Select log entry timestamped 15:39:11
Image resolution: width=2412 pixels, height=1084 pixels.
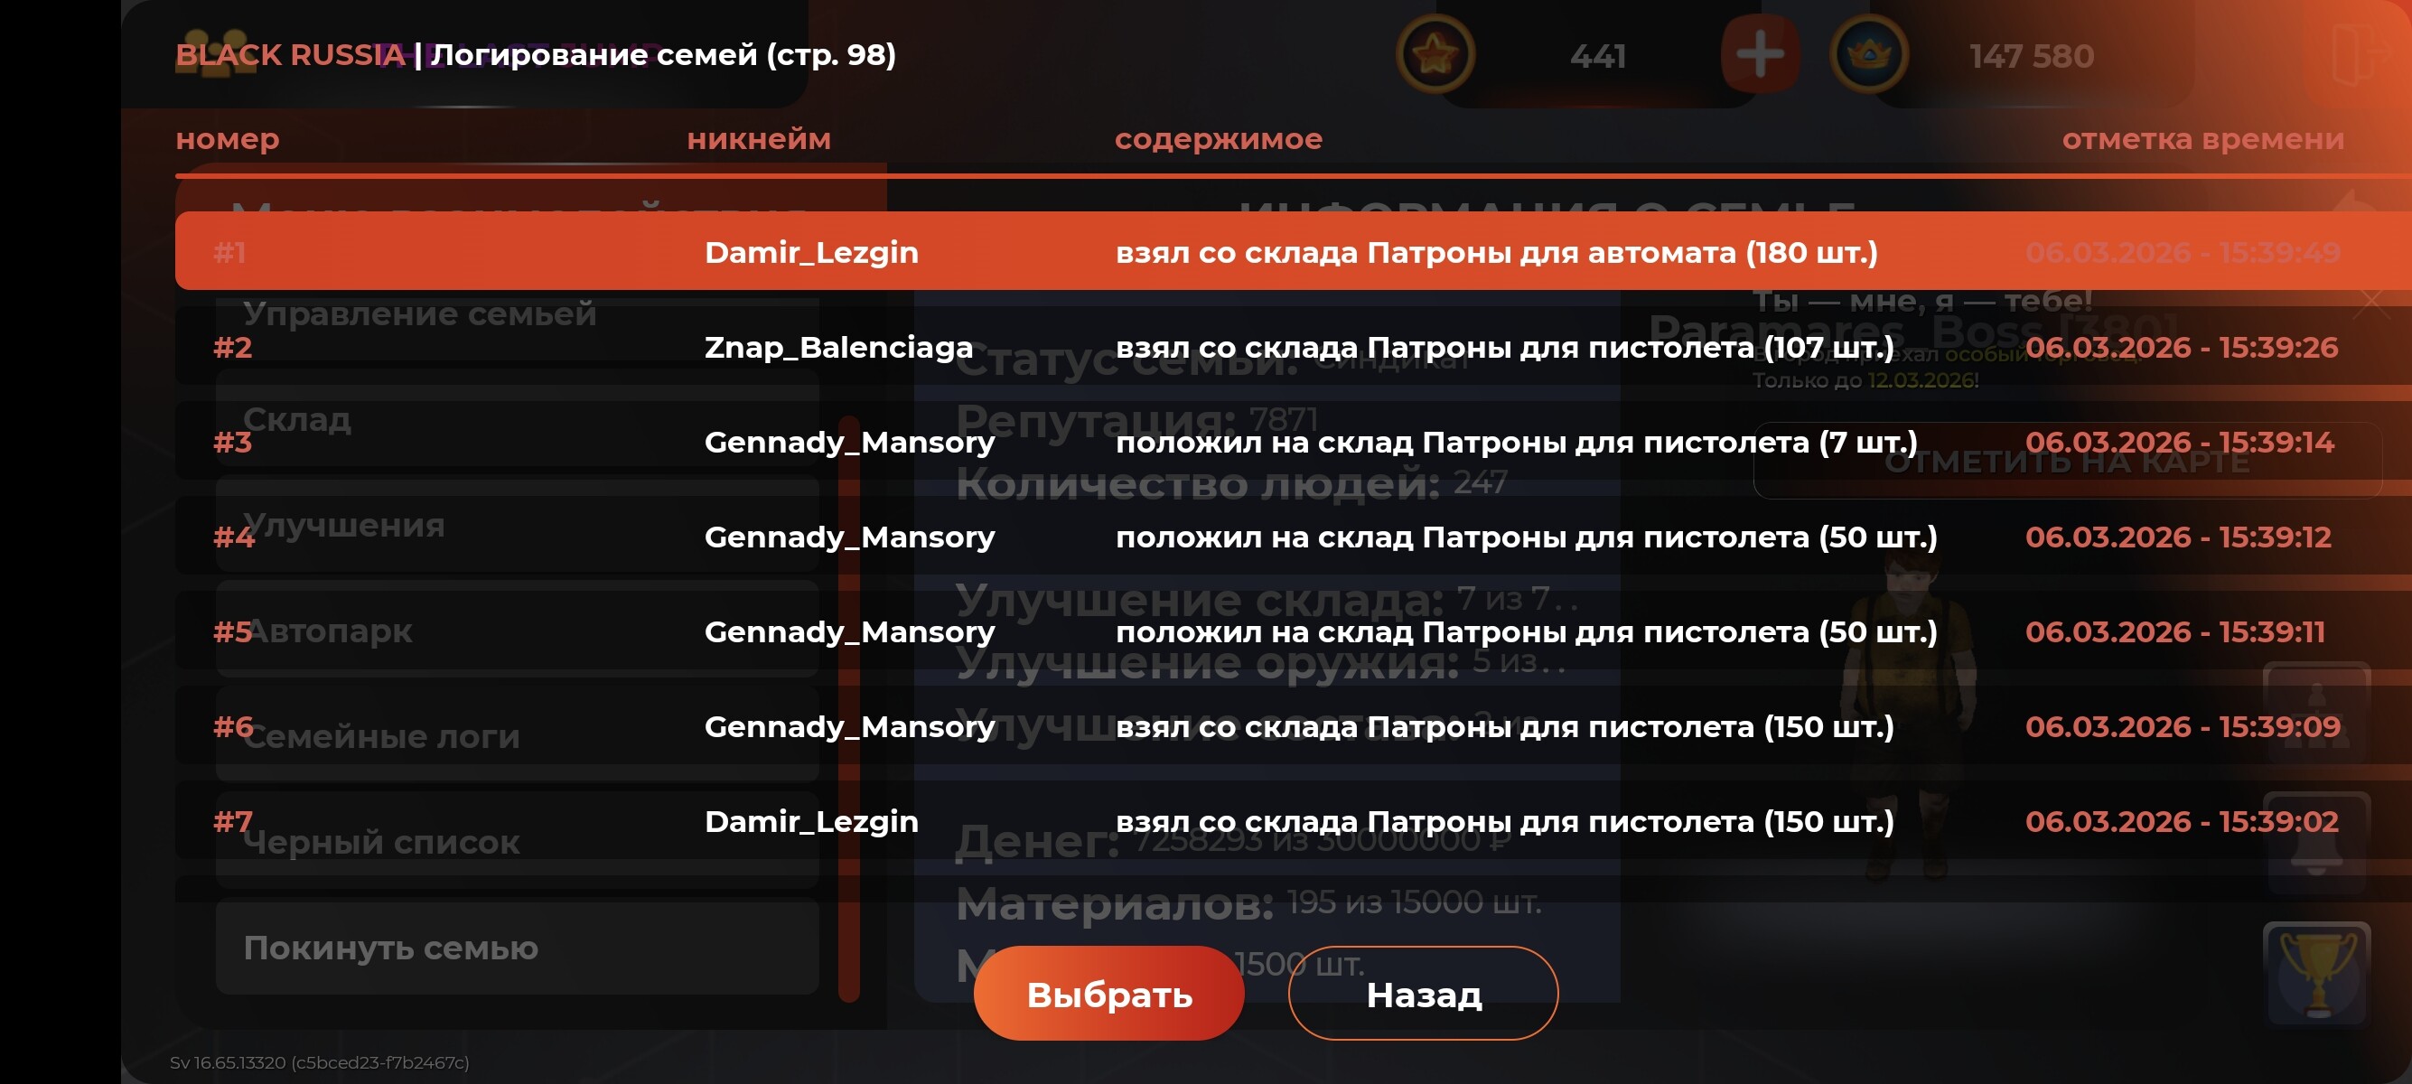pyautogui.click(x=1292, y=631)
